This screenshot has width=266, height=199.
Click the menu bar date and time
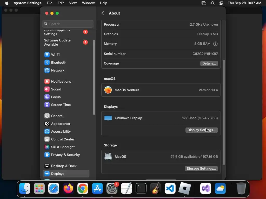point(244,3)
